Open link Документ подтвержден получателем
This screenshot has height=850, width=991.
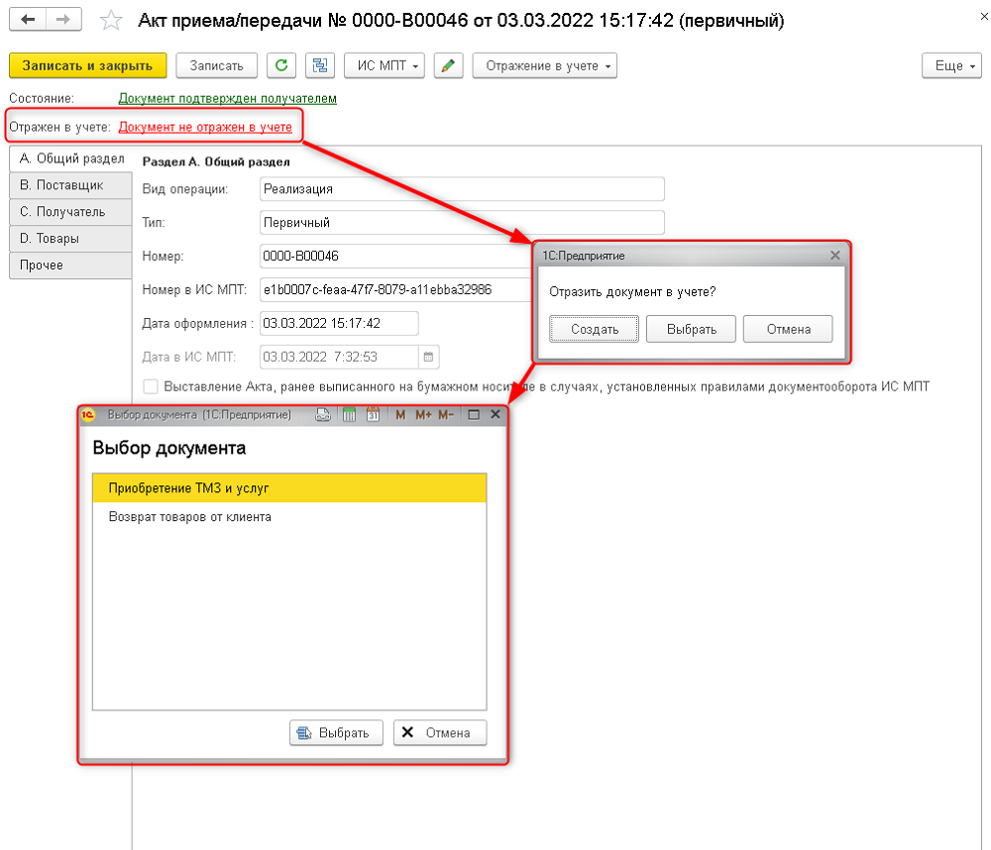228,98
